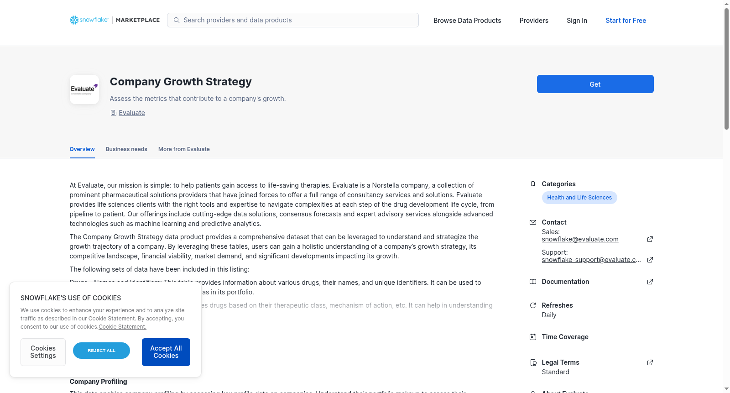Click the Categories heading
Image resolution: width=730 pixels, height=393 pixels.
558,184
